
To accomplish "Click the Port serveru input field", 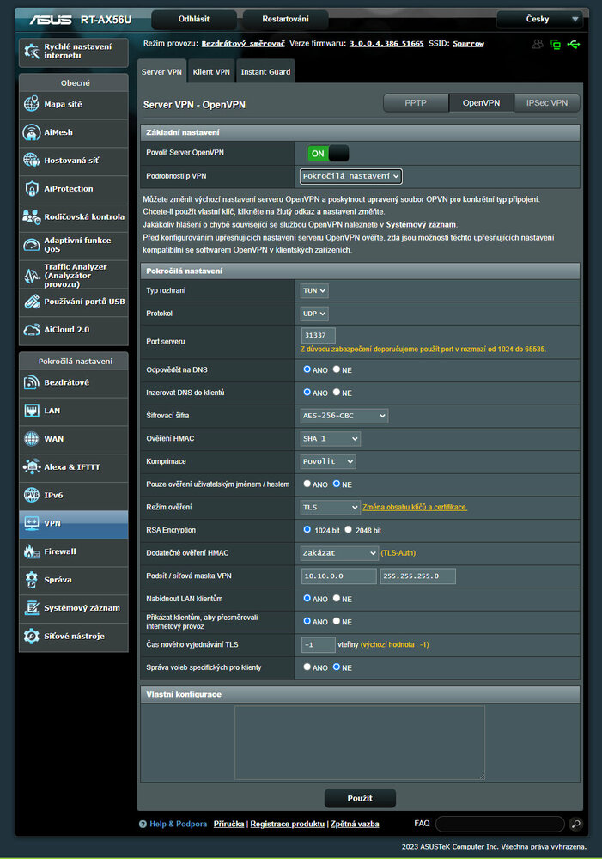I will [x=319, y=335].
